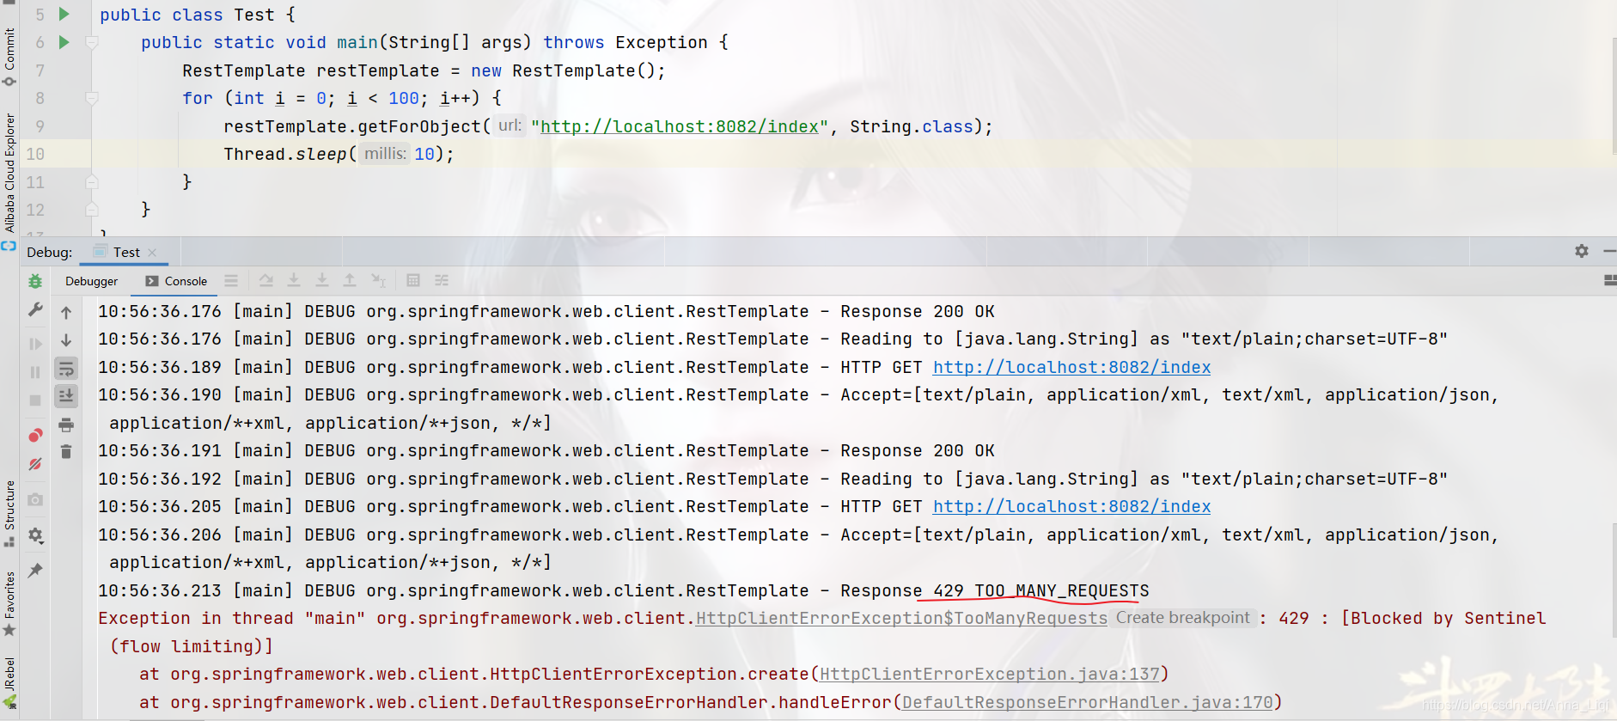Run class Test from gutter arrow
The image size is (1617, 721).
[x=64, y=14]
